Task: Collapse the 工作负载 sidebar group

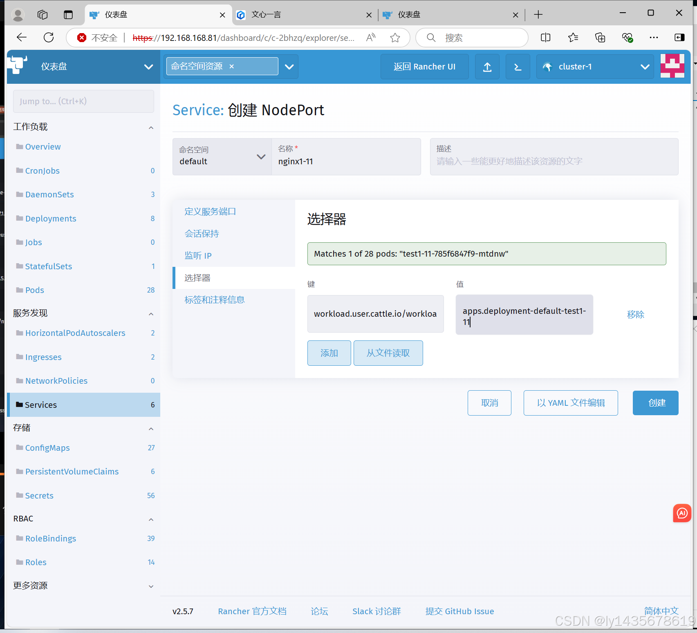Action: [x=151, y=128]
